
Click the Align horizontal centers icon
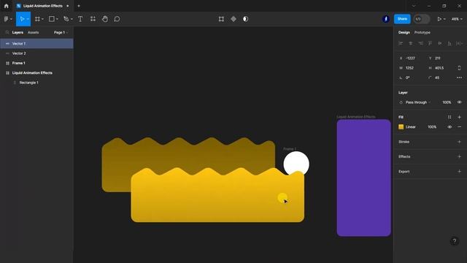(411, 44)
